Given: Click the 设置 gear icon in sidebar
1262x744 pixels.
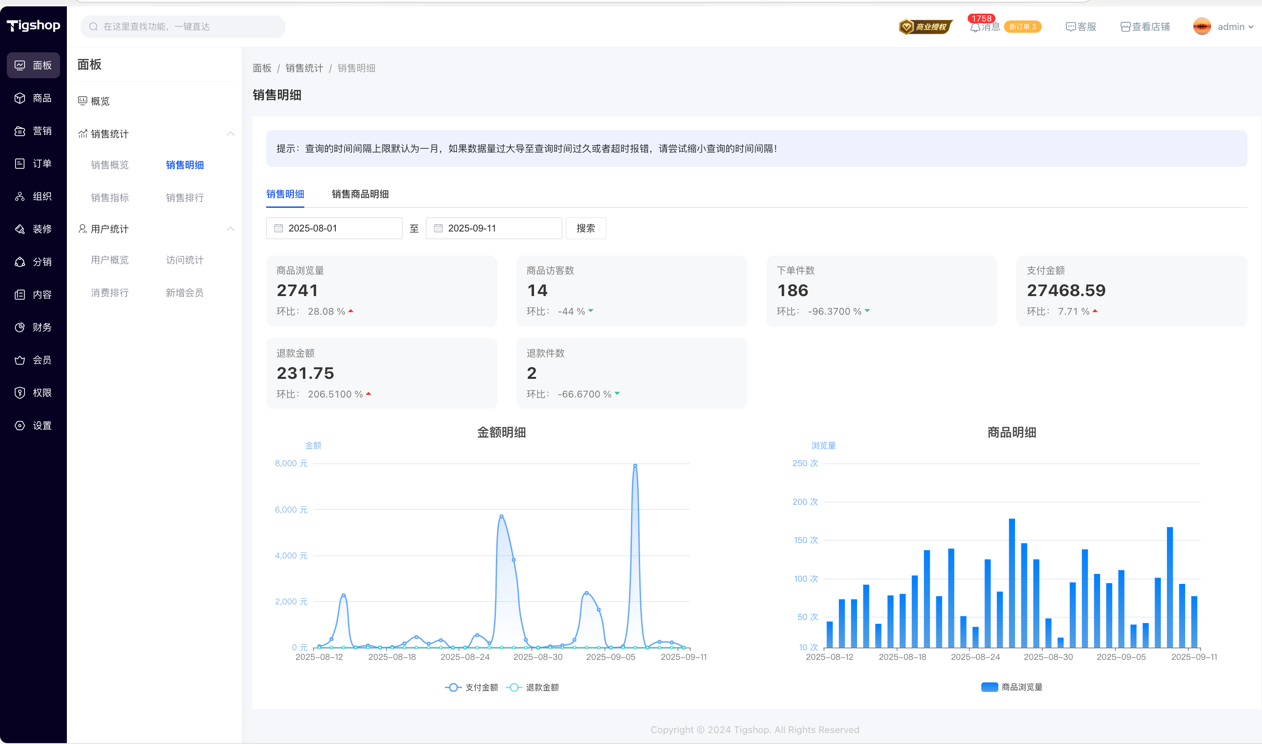Looking at the screenshot, I should tap(20, 426).
